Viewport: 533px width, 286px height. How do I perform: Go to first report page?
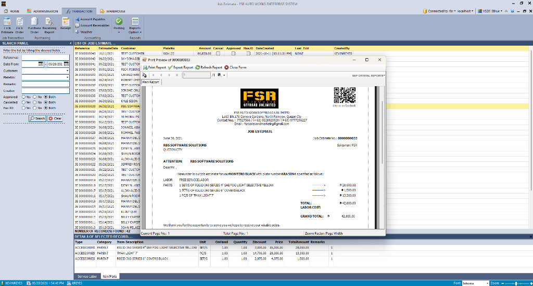pos(154,75)
